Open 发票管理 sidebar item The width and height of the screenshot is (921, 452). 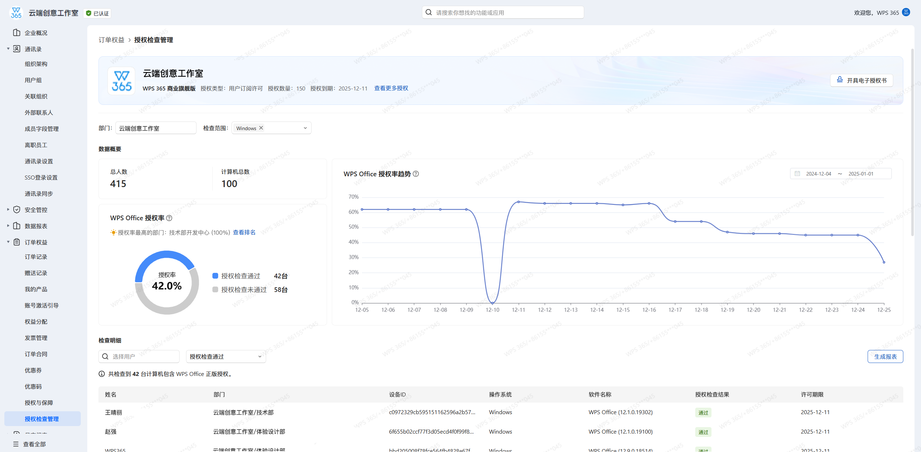click(36, 338)
